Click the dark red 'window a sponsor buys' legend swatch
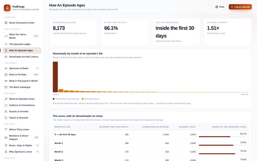This screenshot has height=161, width=257. [x=54, y=99]
